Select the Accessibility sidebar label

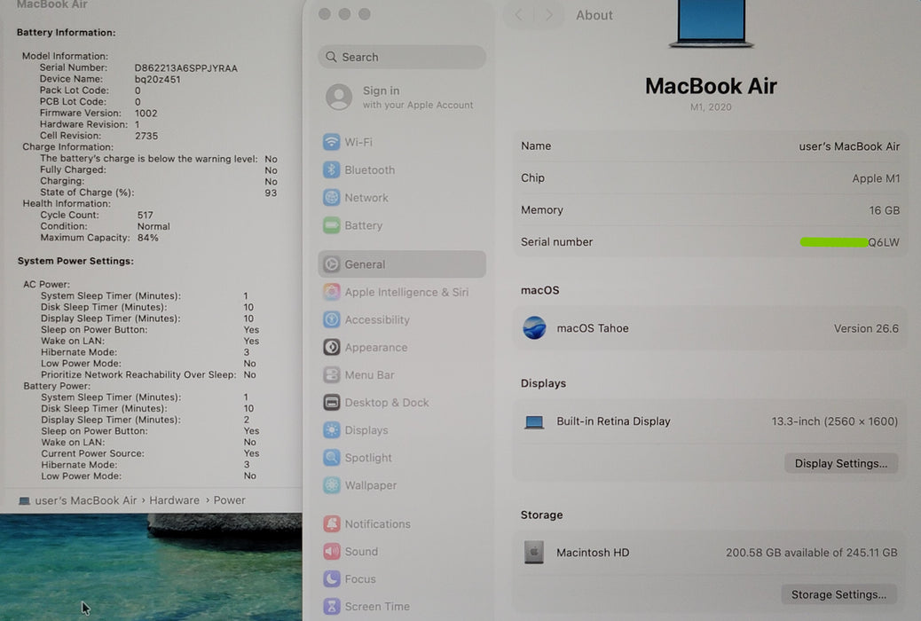pyautogui.click(x=377, y=319)
